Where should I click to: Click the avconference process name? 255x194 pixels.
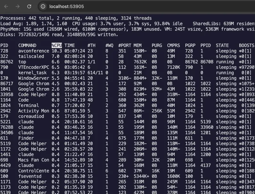34,51
